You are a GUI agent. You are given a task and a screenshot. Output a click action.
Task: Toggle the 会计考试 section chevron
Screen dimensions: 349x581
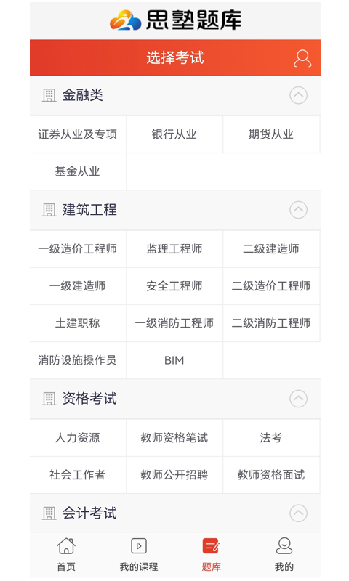(298, 513)
